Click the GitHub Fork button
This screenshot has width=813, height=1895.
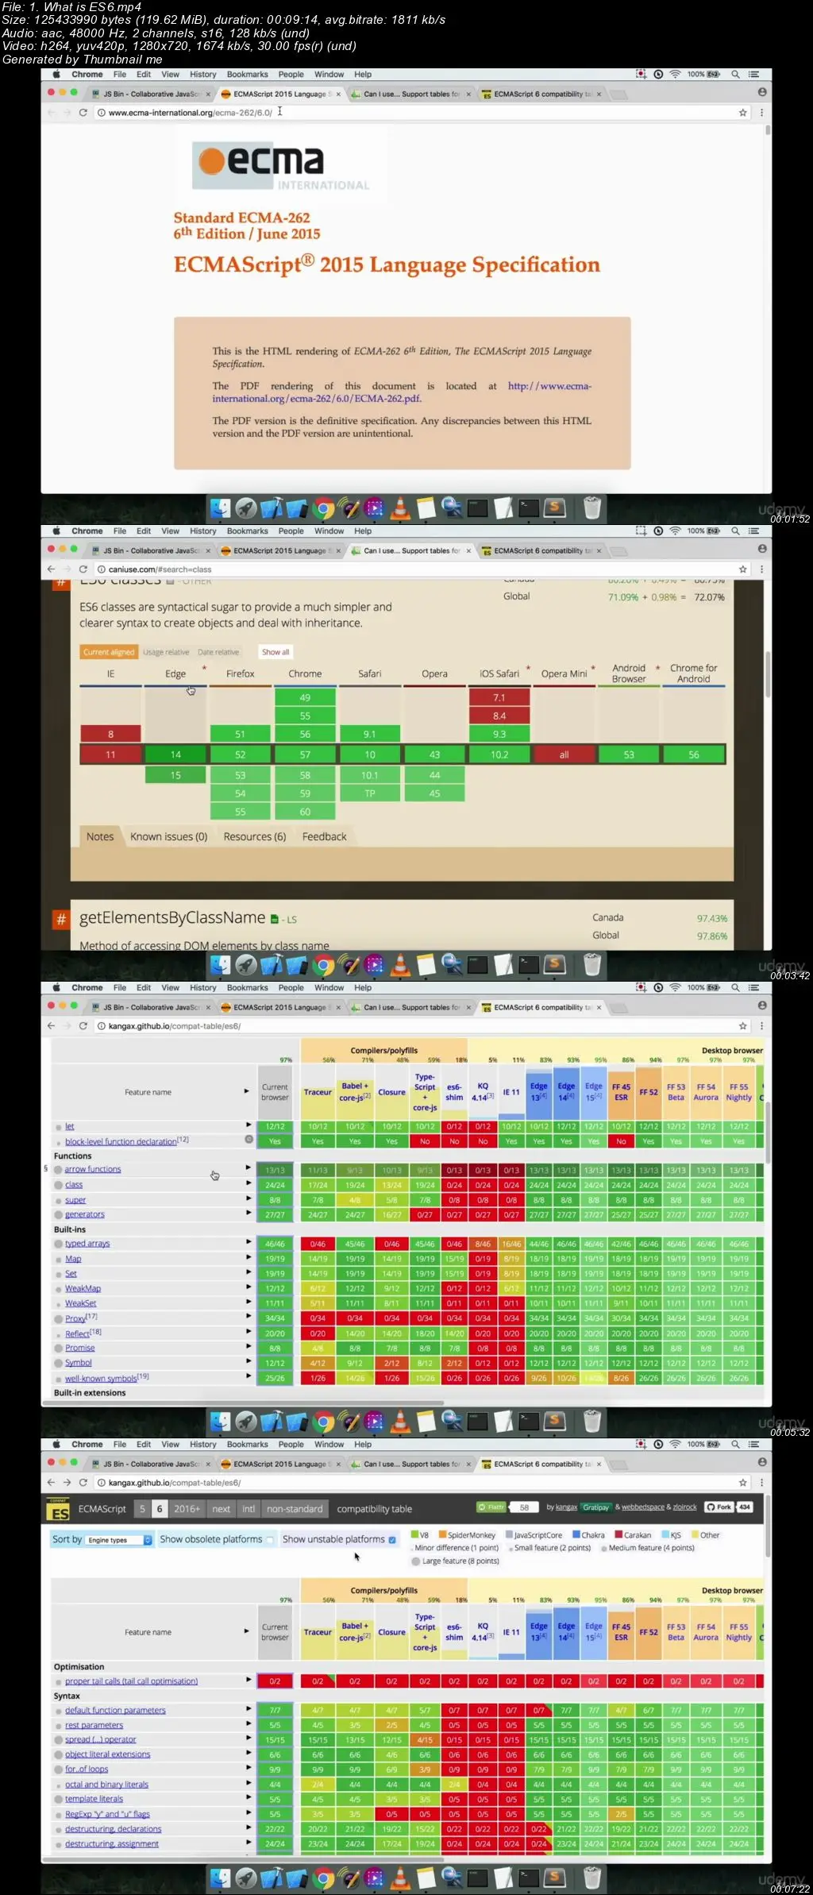coord(720,1507)
